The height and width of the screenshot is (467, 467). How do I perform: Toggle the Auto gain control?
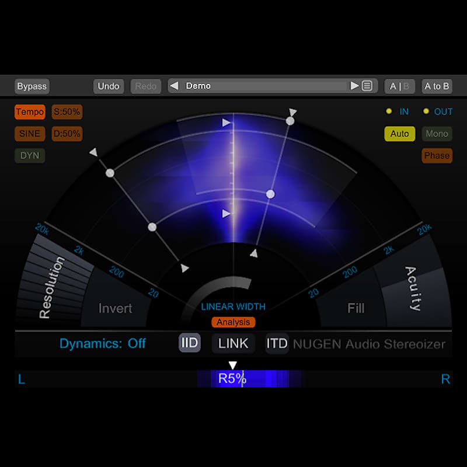point(399,134)
